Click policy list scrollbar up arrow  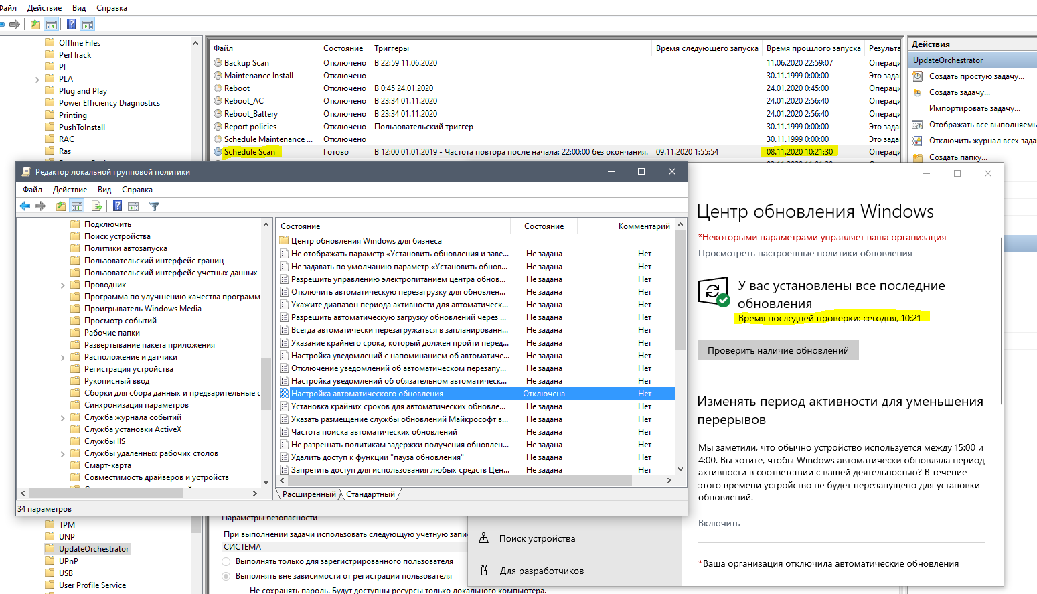(681, 225)
